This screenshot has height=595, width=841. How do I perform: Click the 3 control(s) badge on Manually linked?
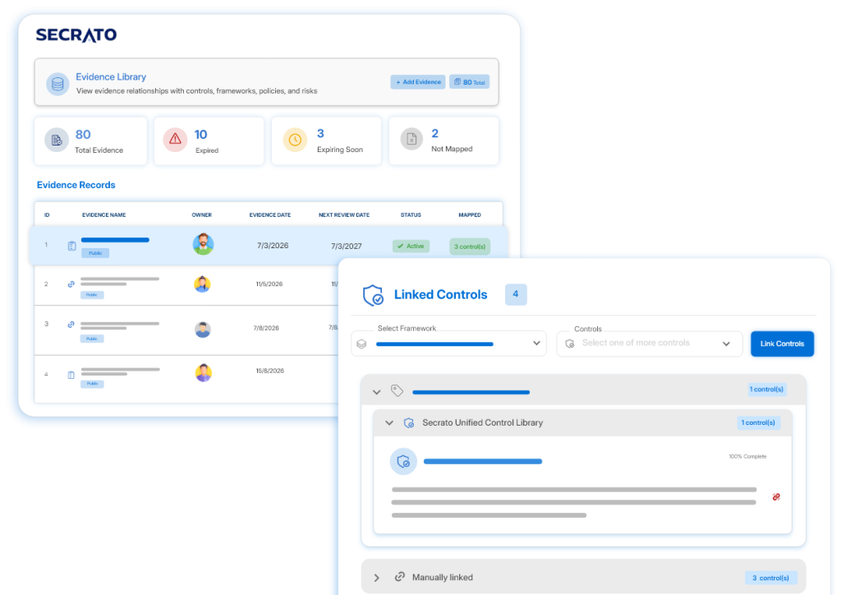[x=770, y=578]
